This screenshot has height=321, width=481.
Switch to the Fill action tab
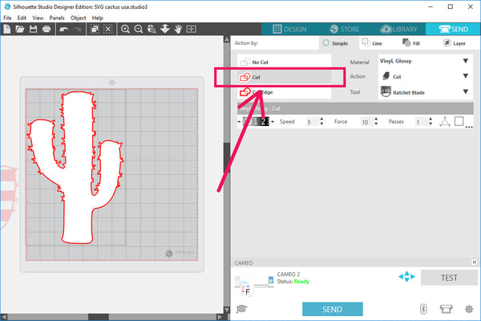click(x=411, y=43)
